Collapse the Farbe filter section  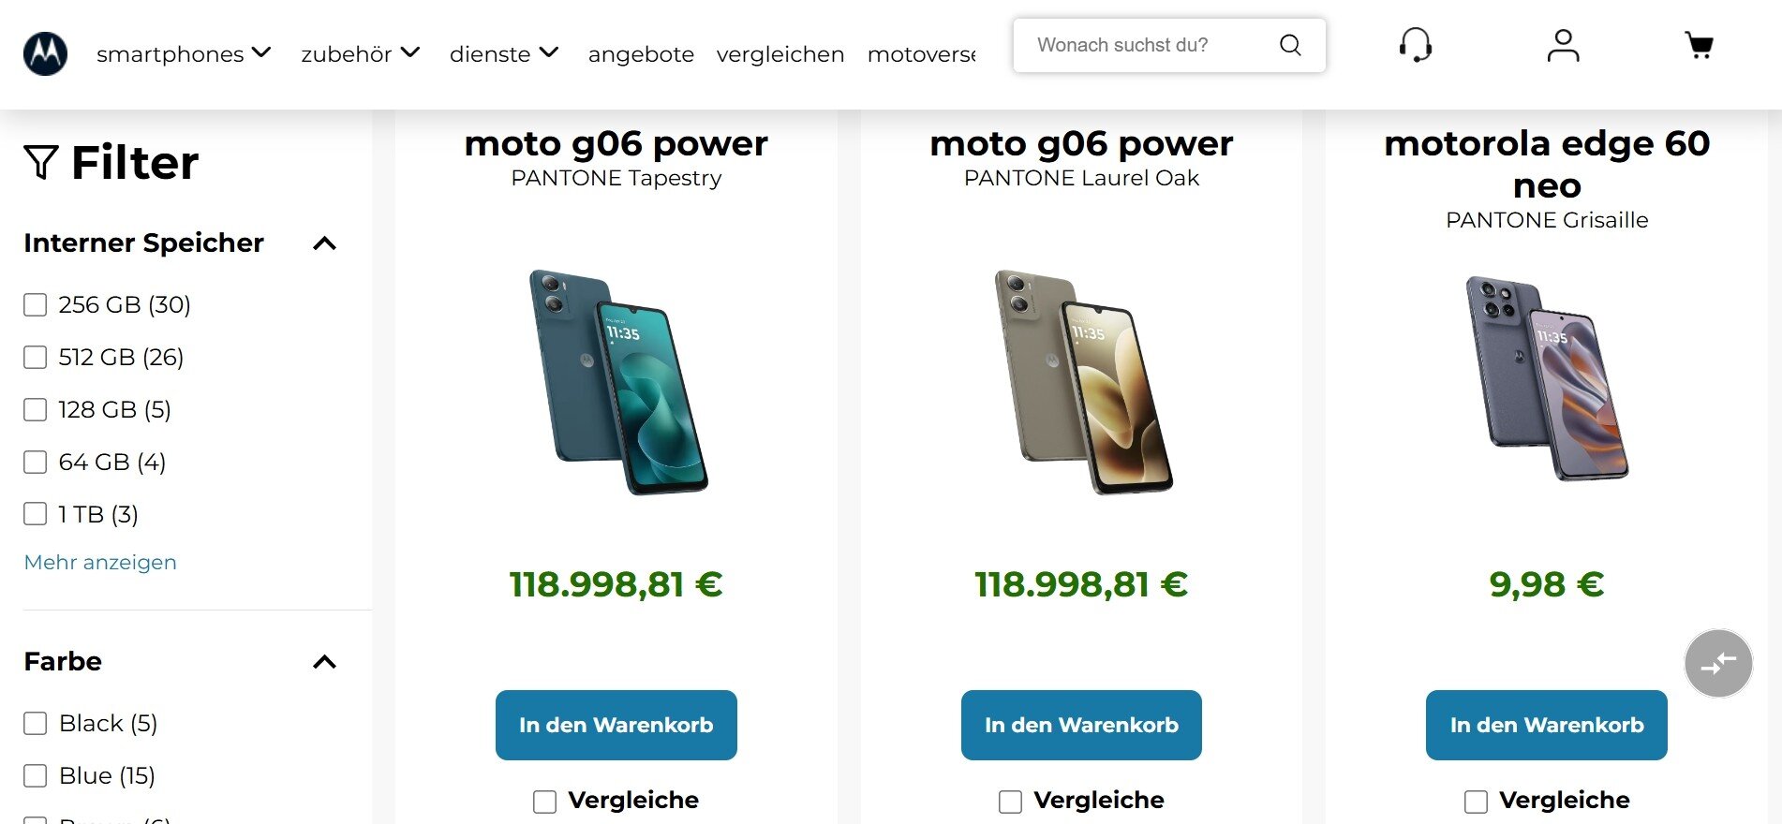[x=324, y=662]
